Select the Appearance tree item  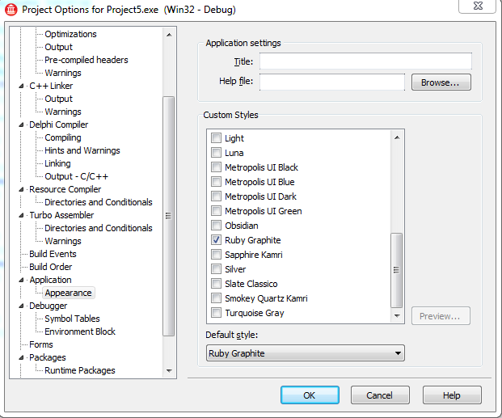tap(68, 293)
